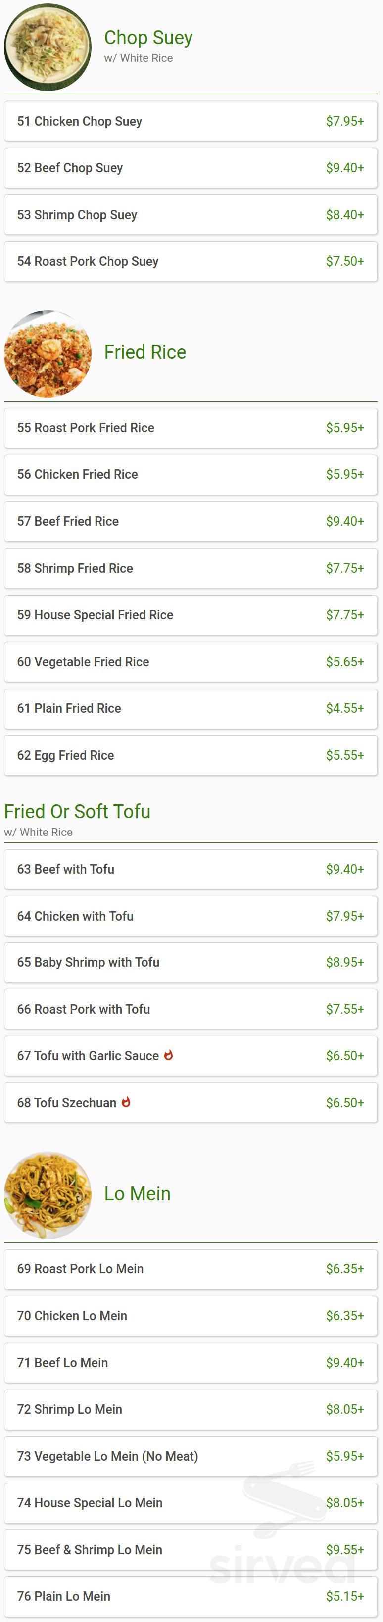Pick 59 House Special Fried Rice
383x1622 pixels.
click(190, 615)
